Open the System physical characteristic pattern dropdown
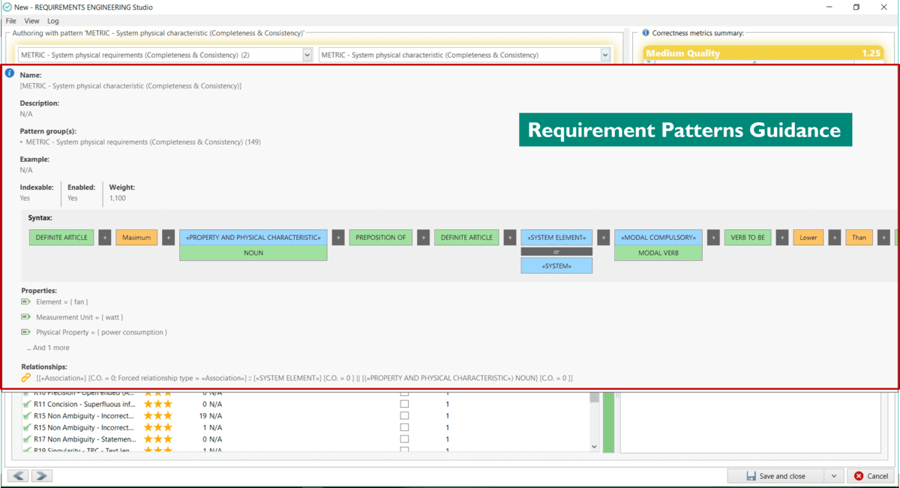 605,55
